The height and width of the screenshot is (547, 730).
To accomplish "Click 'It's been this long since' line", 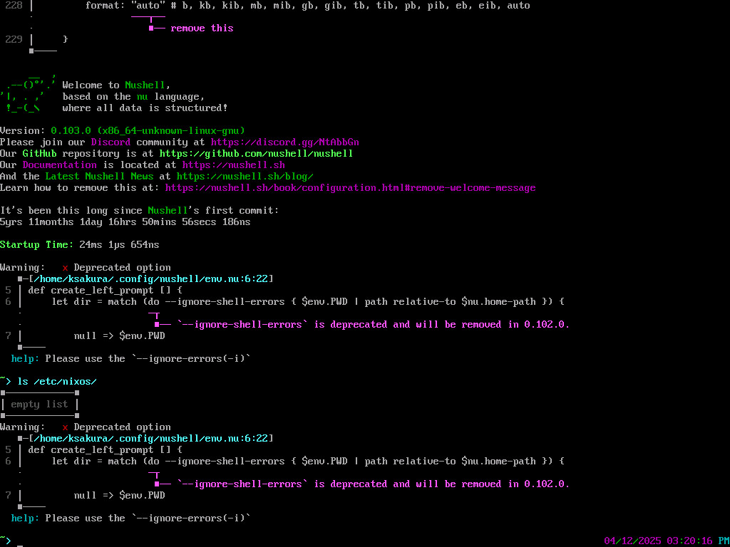I will 140,211.
